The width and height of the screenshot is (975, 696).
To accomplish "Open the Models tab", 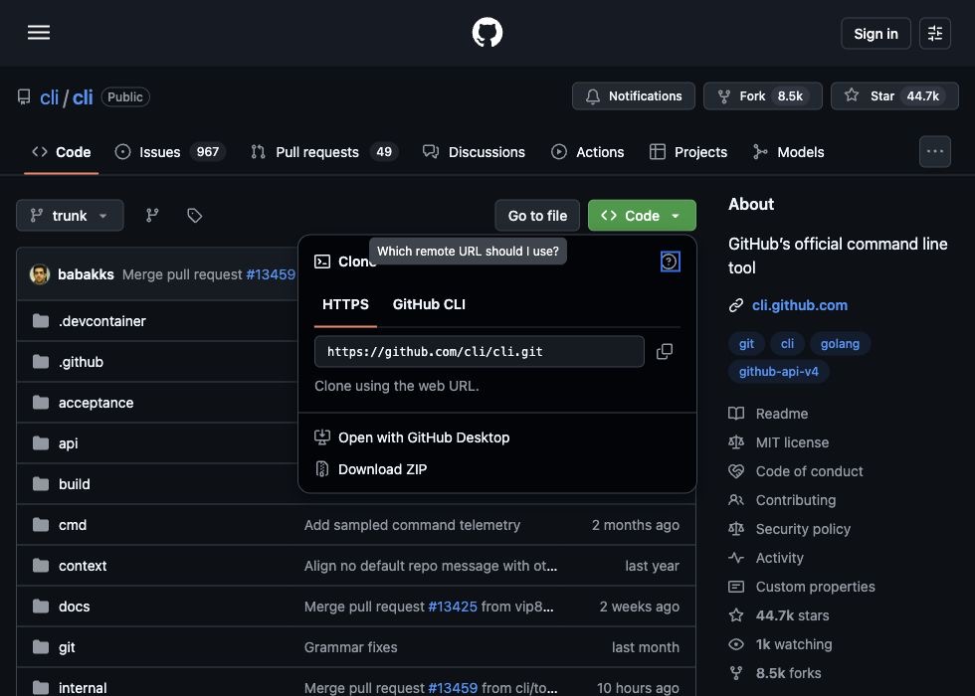I will (x=788, y=152).
